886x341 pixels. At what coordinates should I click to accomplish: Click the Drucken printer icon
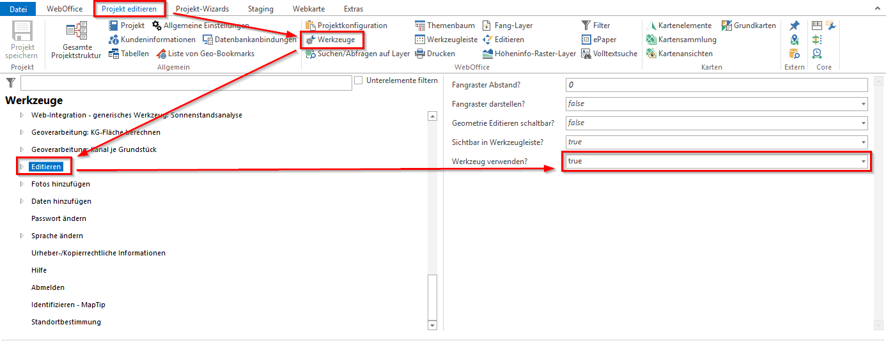(x=420, y=54)
